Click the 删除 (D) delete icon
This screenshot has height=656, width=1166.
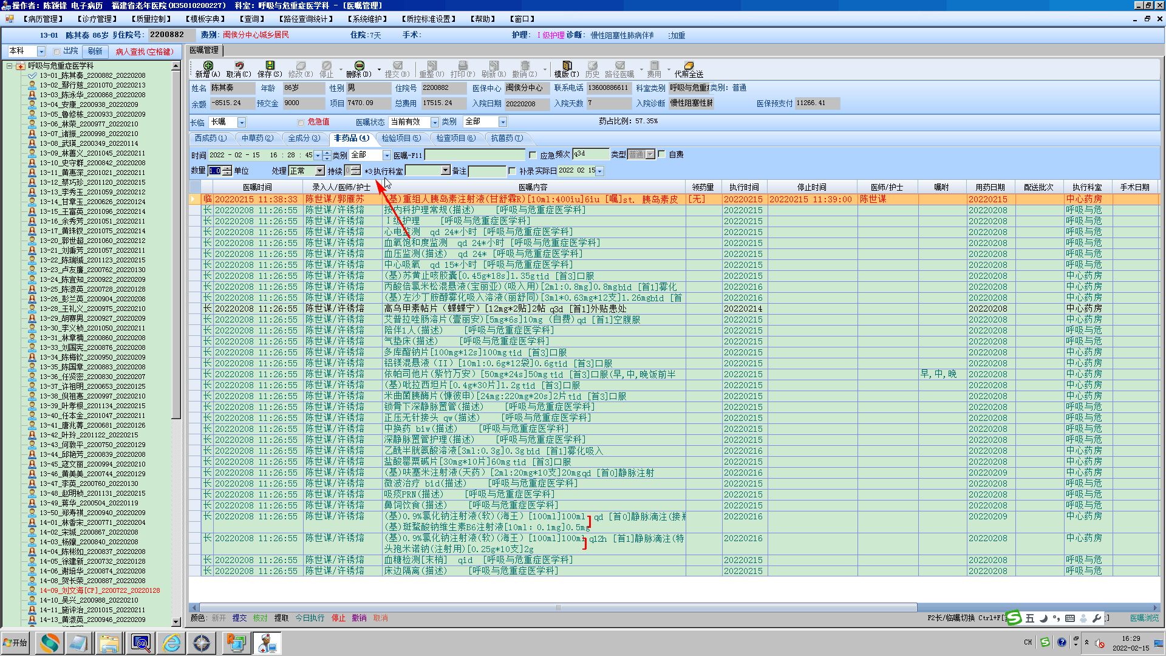coord(359,66)
